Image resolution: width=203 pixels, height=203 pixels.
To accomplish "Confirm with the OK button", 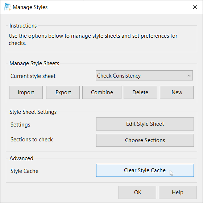I will [x=137, y=192].
